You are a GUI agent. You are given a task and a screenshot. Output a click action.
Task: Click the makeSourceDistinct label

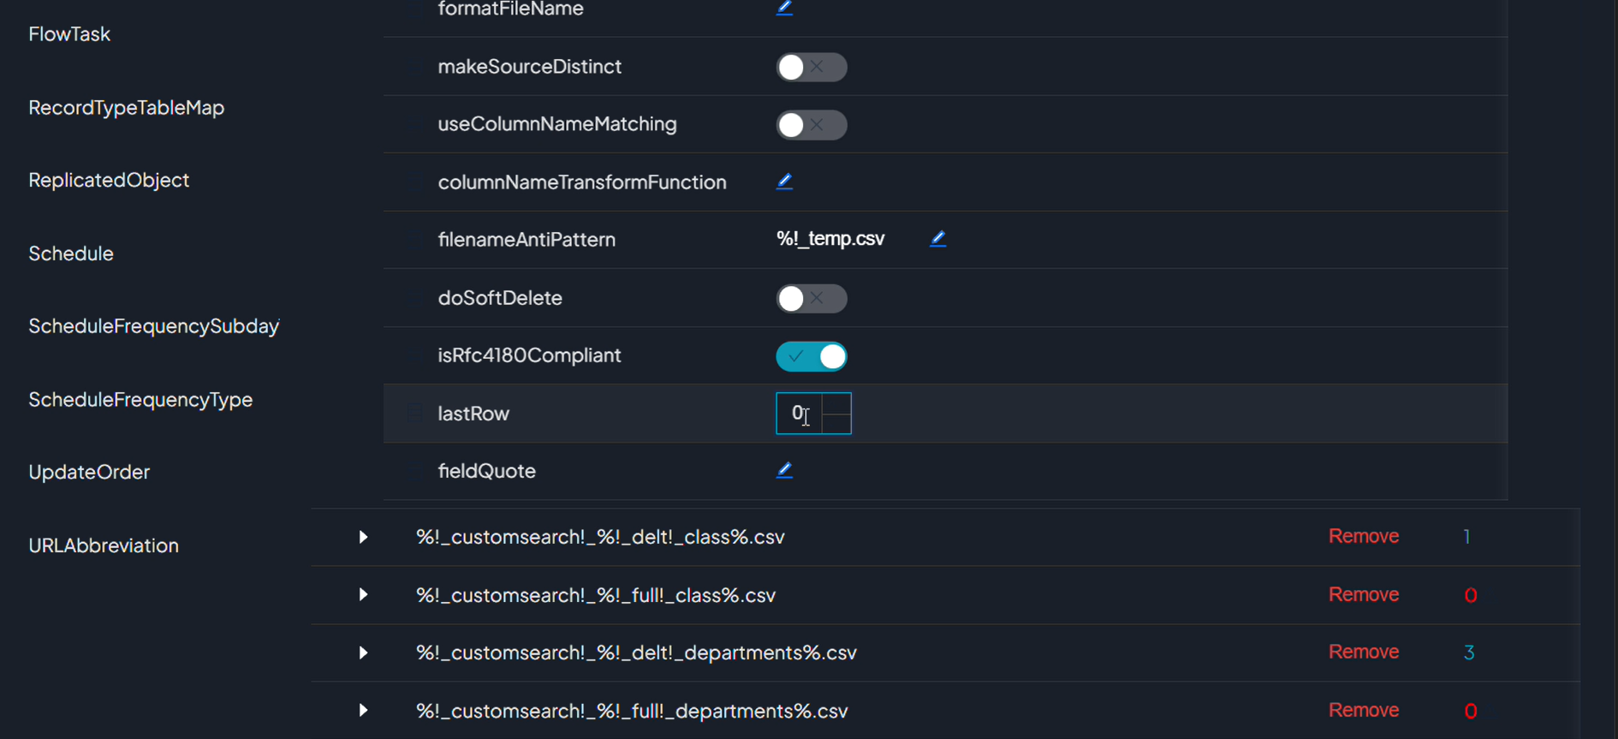pos(529,67)
